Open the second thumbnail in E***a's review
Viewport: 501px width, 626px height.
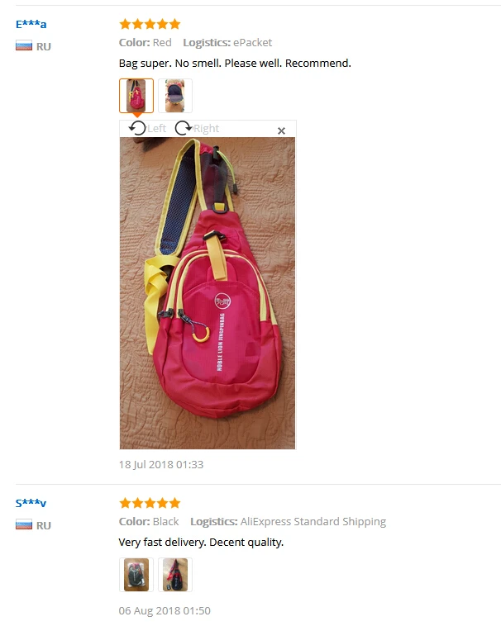pos(175,96)
